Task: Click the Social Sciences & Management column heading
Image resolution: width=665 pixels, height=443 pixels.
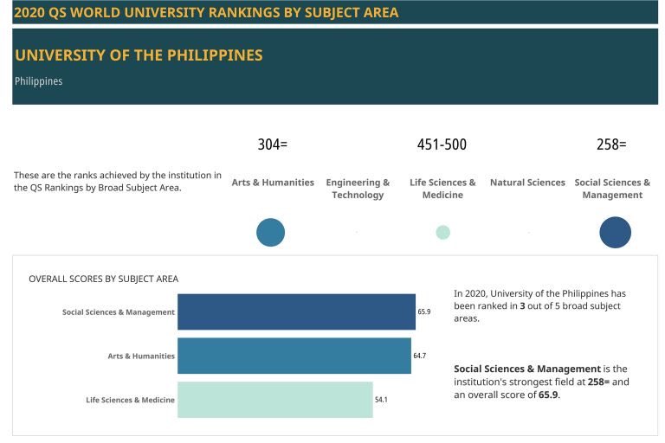Action: click(x=612, y=189)
